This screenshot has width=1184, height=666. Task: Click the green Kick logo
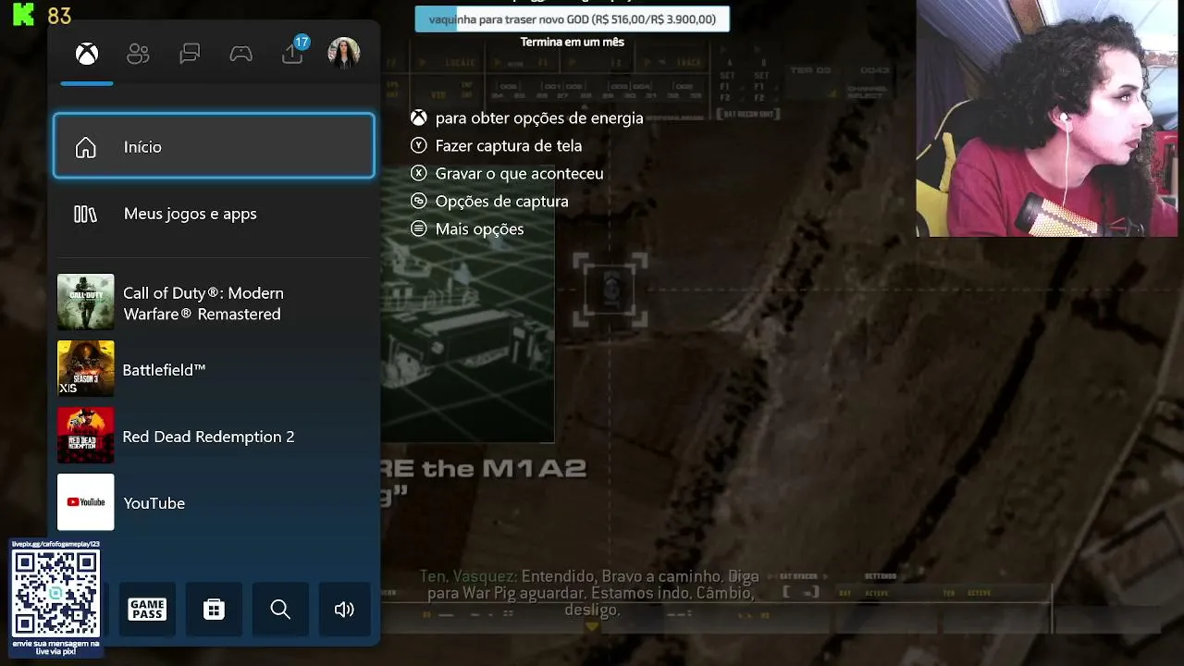tap(23, 14)
